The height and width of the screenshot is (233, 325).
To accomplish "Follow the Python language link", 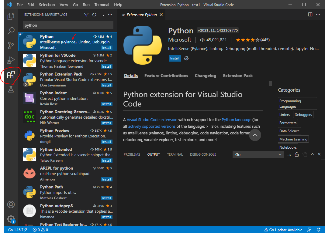I will [236, 120].
